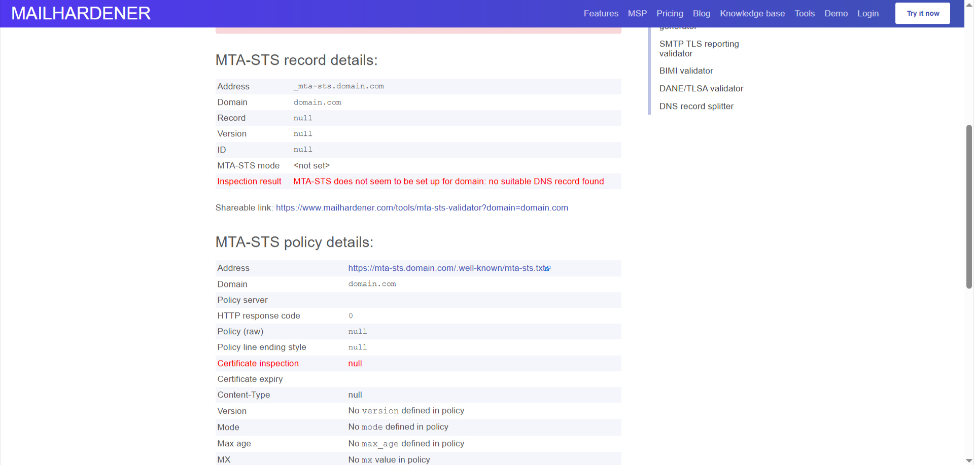Open SMTP TLS reporting validator
Screen dimensions: 974x465
tap(699, 49)
